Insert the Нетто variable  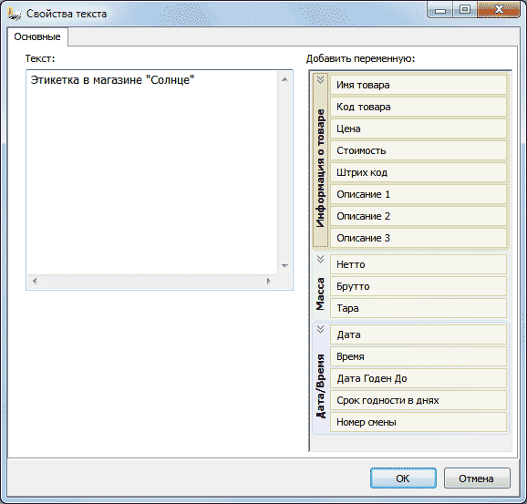[x=418, y=264]
